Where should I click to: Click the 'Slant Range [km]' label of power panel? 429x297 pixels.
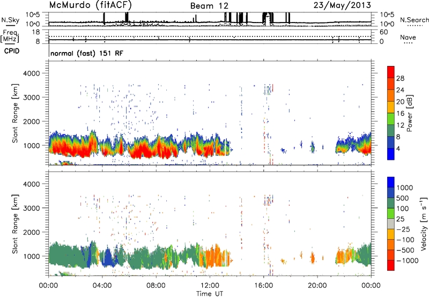click(15, 113)
